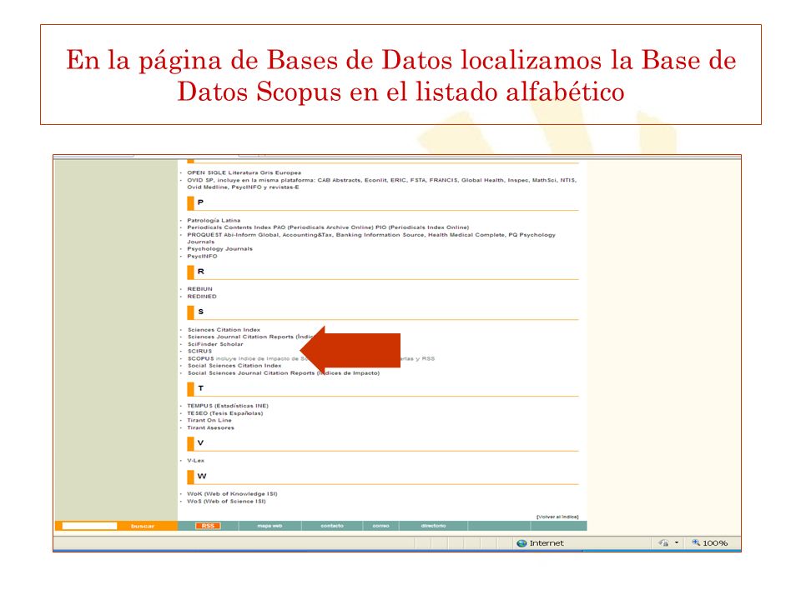The width and height of the screenshot is (801, 600).
Task: Open the OVID SP platform link
Action: [x=381, y=183]
